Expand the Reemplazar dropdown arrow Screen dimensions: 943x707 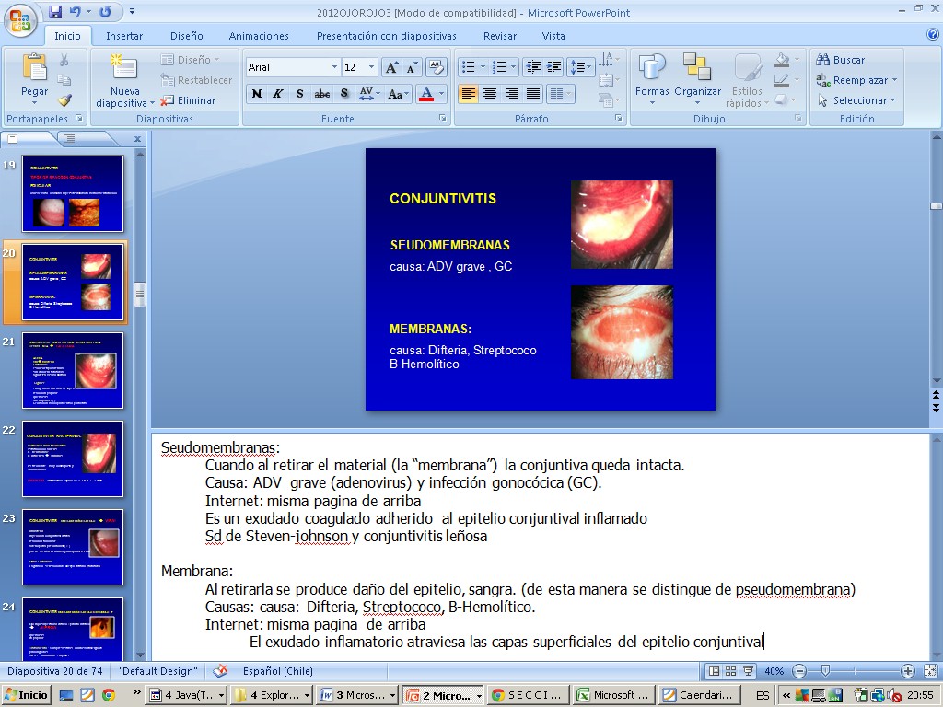tap(894, 80)
